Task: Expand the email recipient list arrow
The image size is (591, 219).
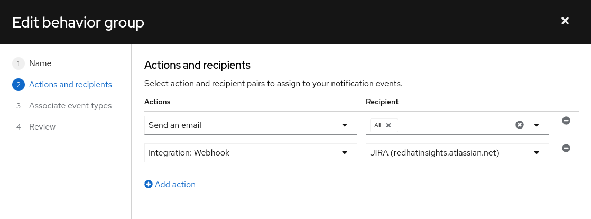Action: [x=537, y=125]
